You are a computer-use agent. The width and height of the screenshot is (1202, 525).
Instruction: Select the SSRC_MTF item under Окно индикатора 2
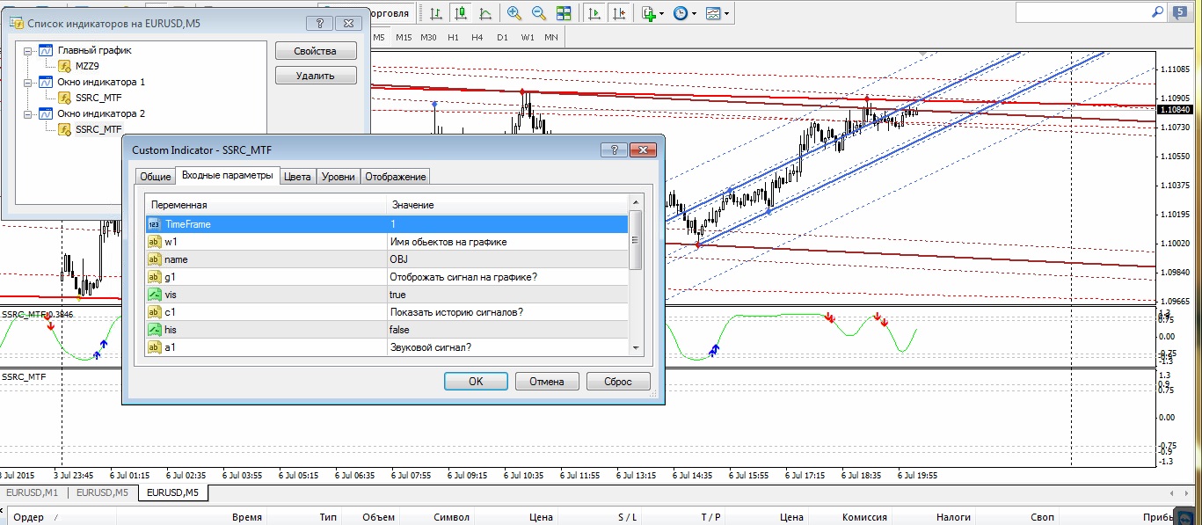[98, 129]
